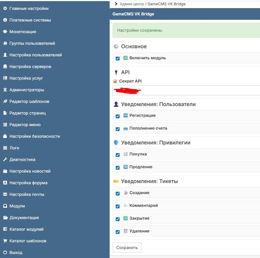Image resolution: width=260 pixels, height=258 pixels.
Task: Click the letter icon beside Настройка форума
Action: 5,183
